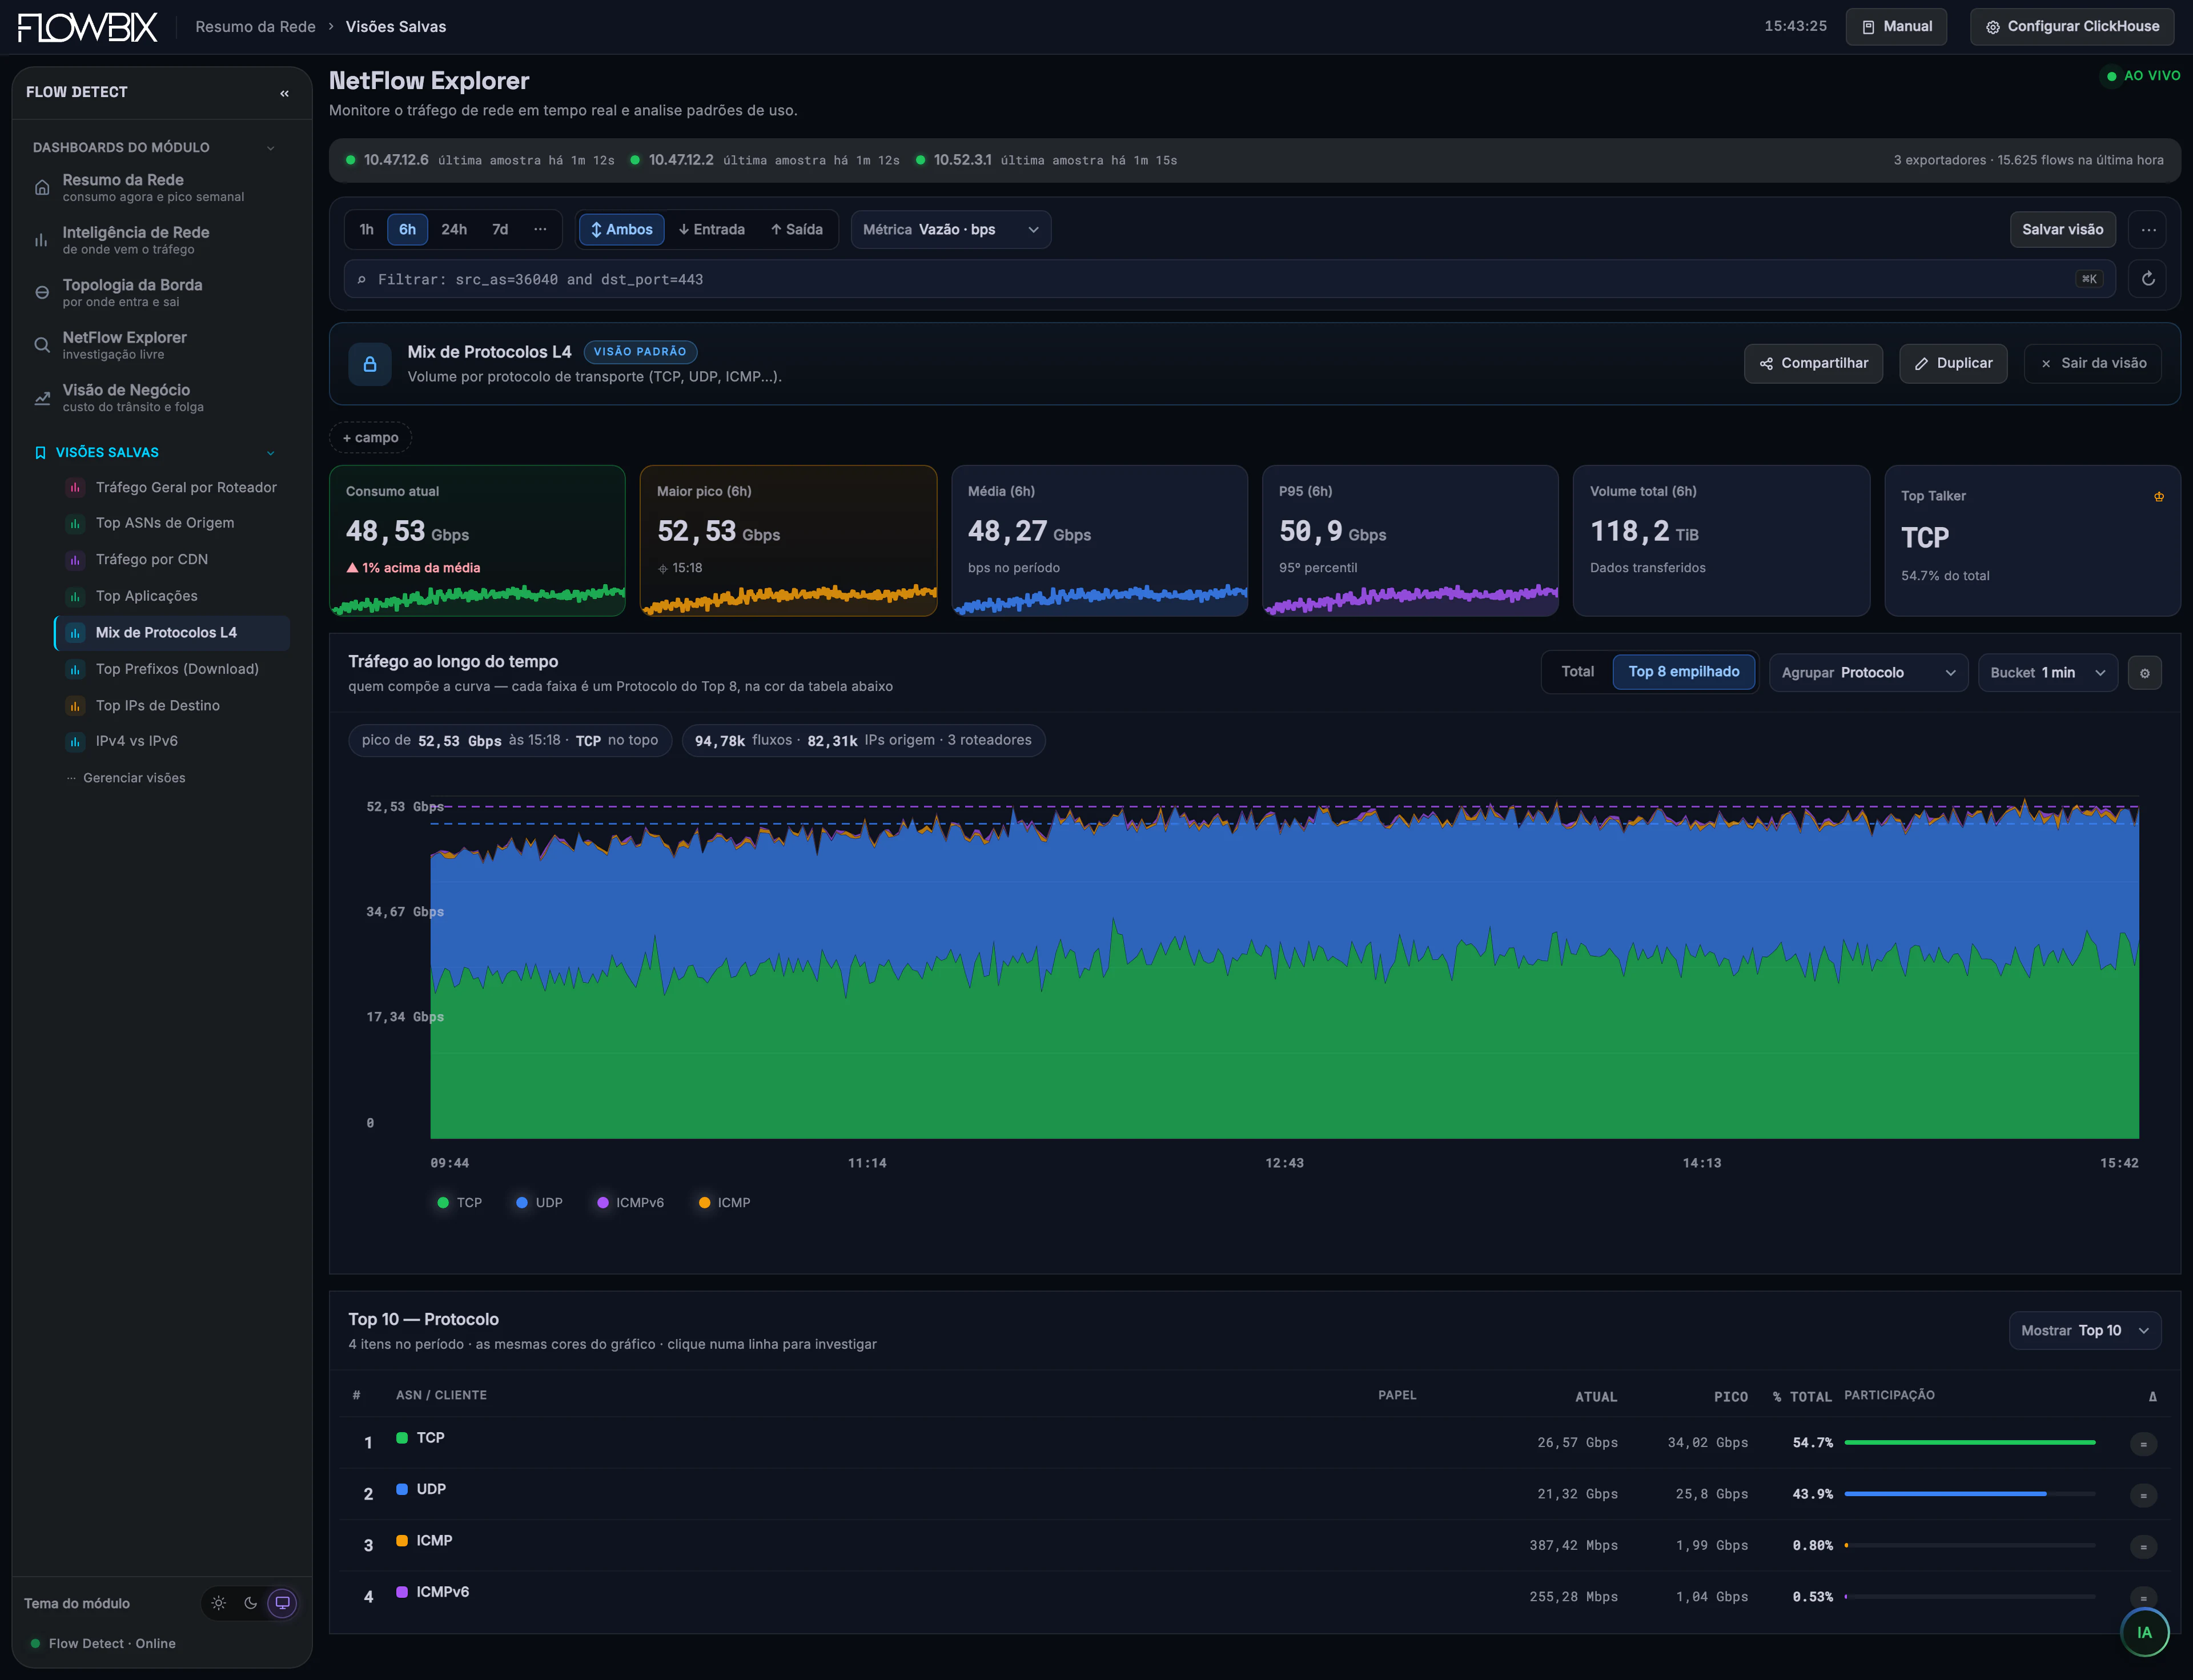This screenshot has height=1680, width=2193.
Task: Open the Métrica Vazão bps dropdown
Action: click(950, 230)
